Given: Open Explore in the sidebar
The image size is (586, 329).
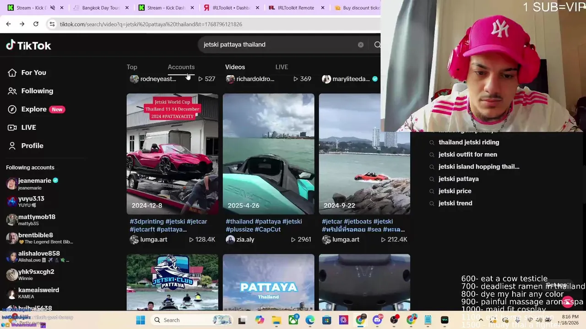Looking at the screenshot, I should point(36,109).
